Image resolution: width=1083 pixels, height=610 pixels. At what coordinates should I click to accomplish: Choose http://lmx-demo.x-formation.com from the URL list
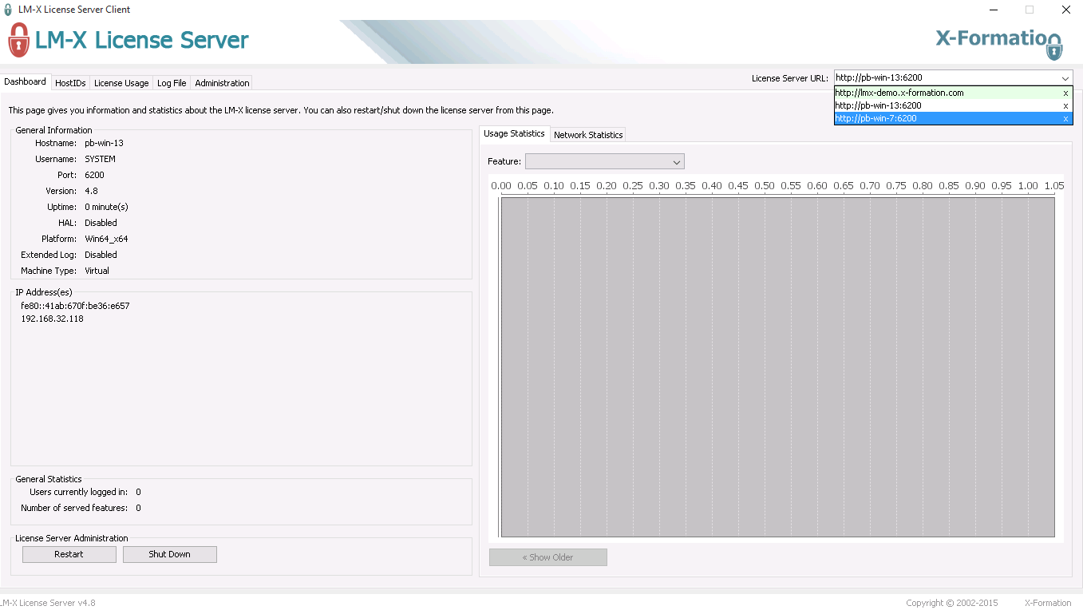click(947, 93)
